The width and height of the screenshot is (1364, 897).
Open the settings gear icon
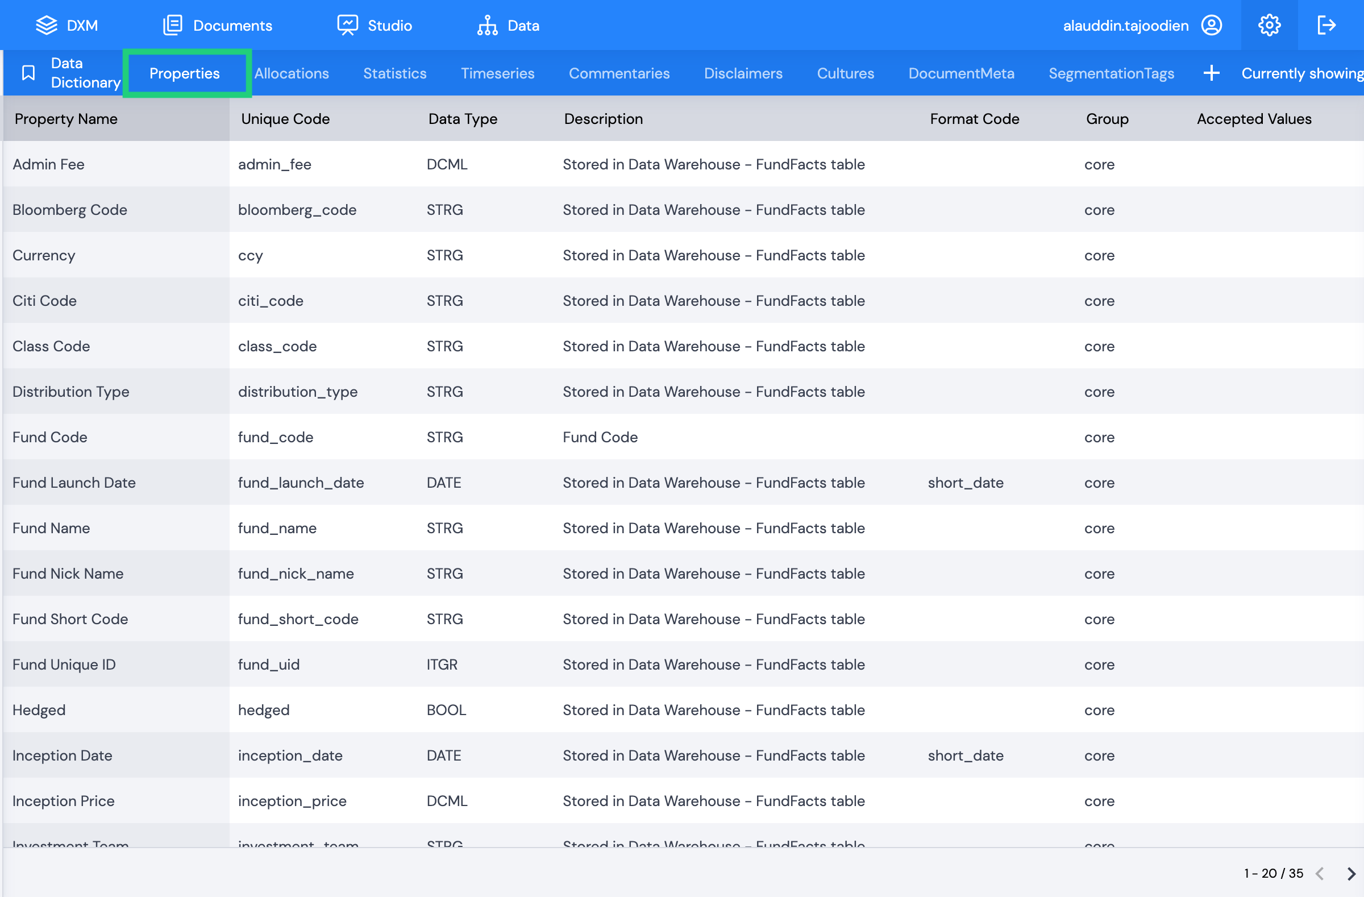click(1270, 25)
